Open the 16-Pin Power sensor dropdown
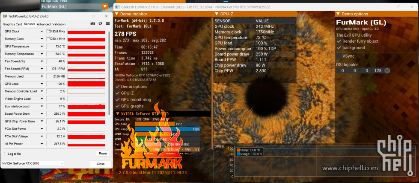419x183 pixels. click(42, 144)
